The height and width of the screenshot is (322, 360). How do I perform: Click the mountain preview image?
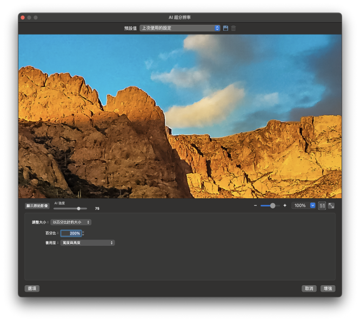tap(179, 116)
